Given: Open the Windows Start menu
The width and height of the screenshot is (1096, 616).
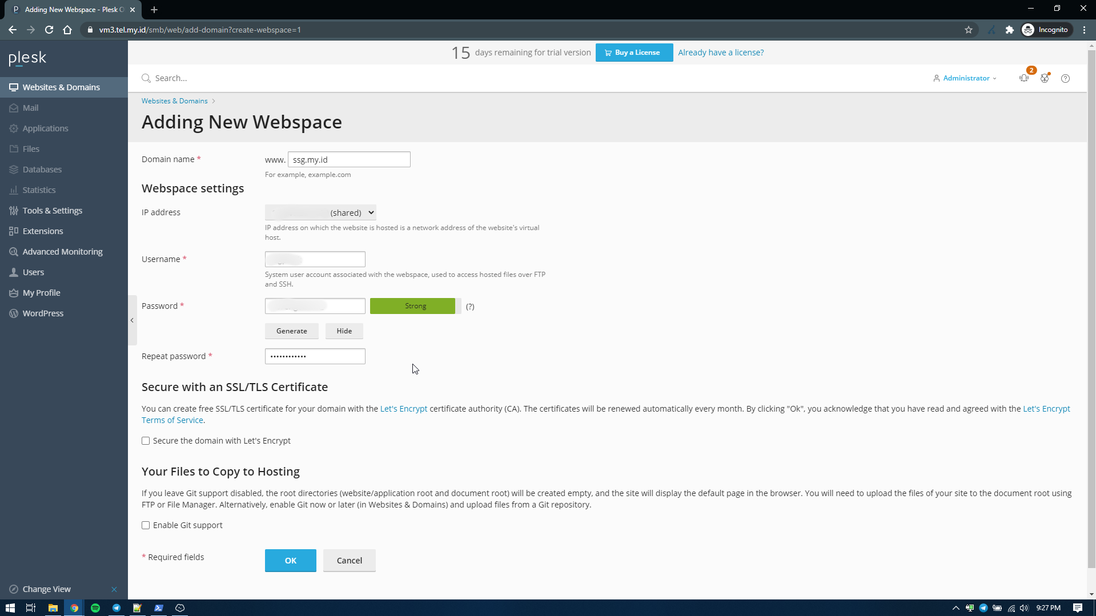Looking at the screenshot, I should point(10,608).
